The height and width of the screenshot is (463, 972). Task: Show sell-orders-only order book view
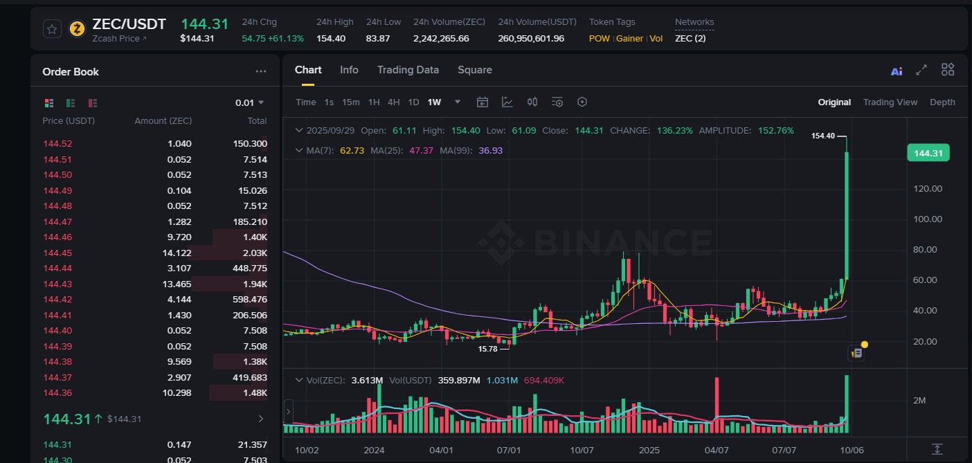click(93, 103)
